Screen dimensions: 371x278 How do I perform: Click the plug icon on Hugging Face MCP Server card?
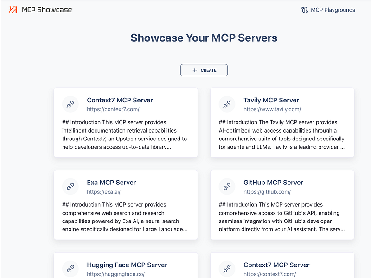(70, 269)
